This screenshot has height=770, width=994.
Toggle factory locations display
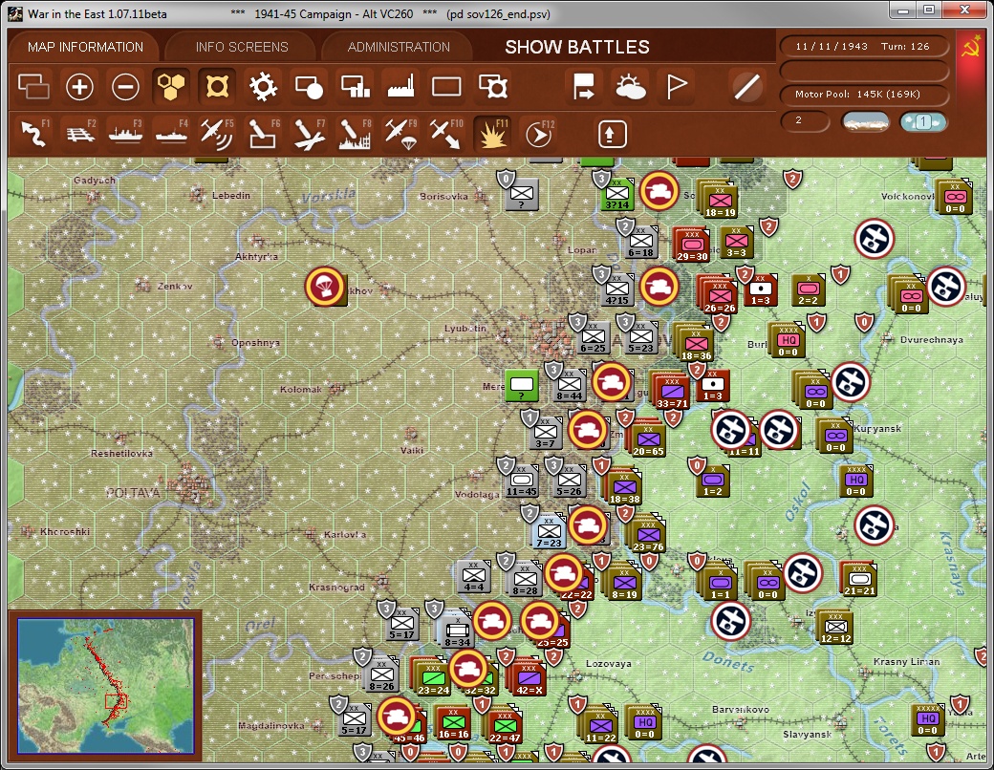coord(400,87)
